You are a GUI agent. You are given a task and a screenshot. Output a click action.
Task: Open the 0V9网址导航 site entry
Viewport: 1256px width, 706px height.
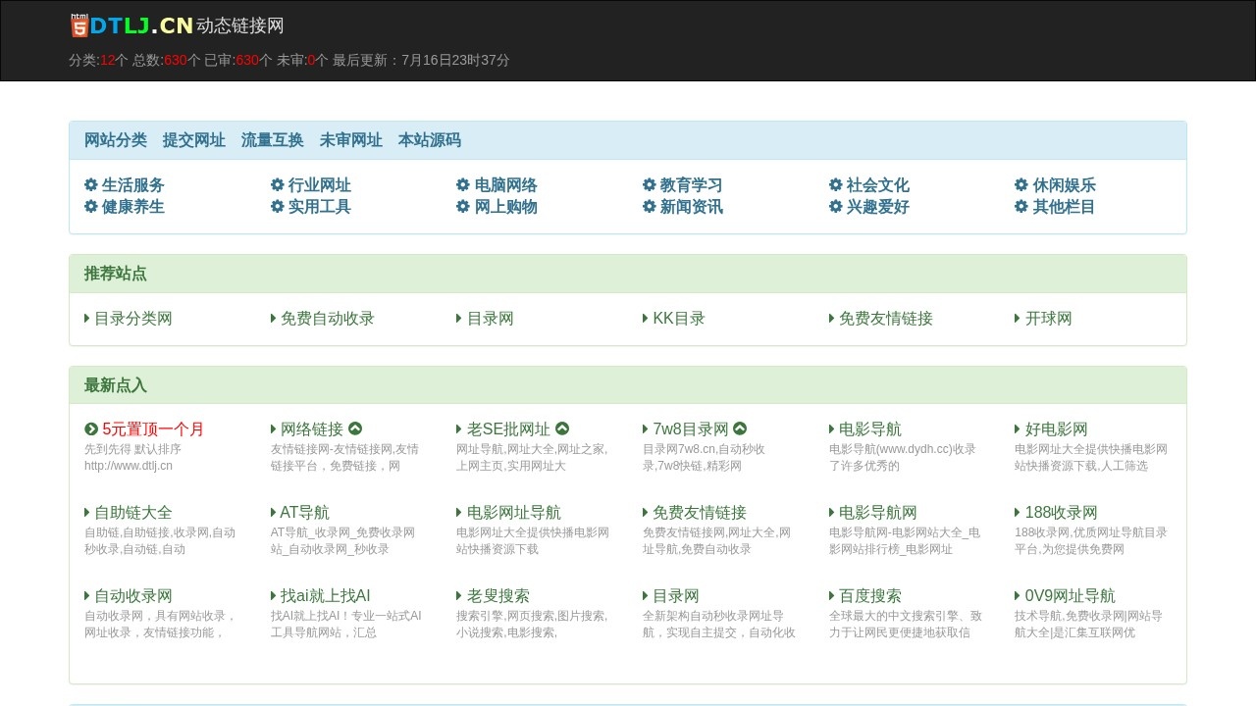pos(1071,595)
